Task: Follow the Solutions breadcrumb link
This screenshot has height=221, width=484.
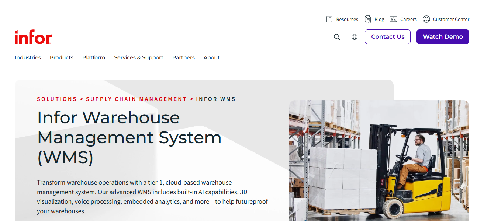Action: tap(57, 99)
